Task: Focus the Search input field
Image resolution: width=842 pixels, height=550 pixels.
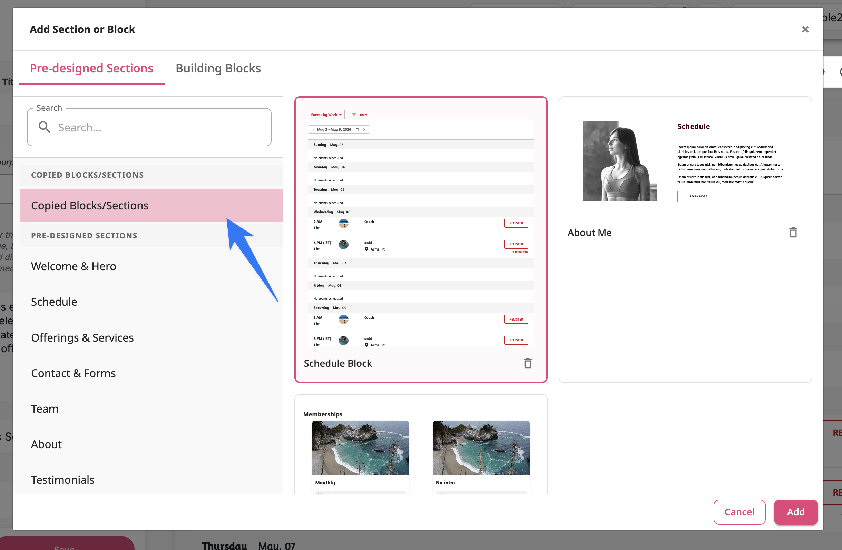Action: (149, 127)
